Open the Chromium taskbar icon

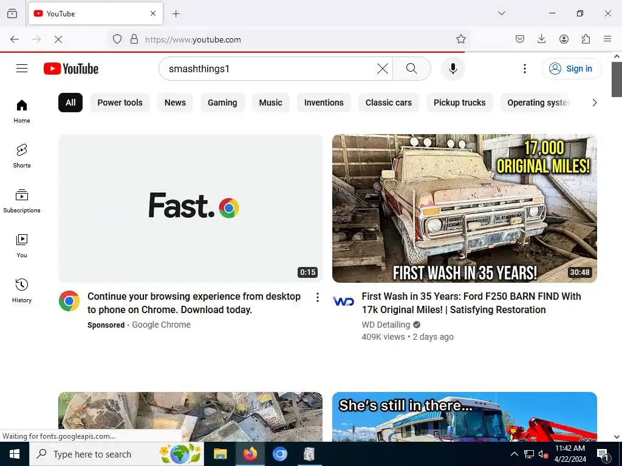click(279, 454)
